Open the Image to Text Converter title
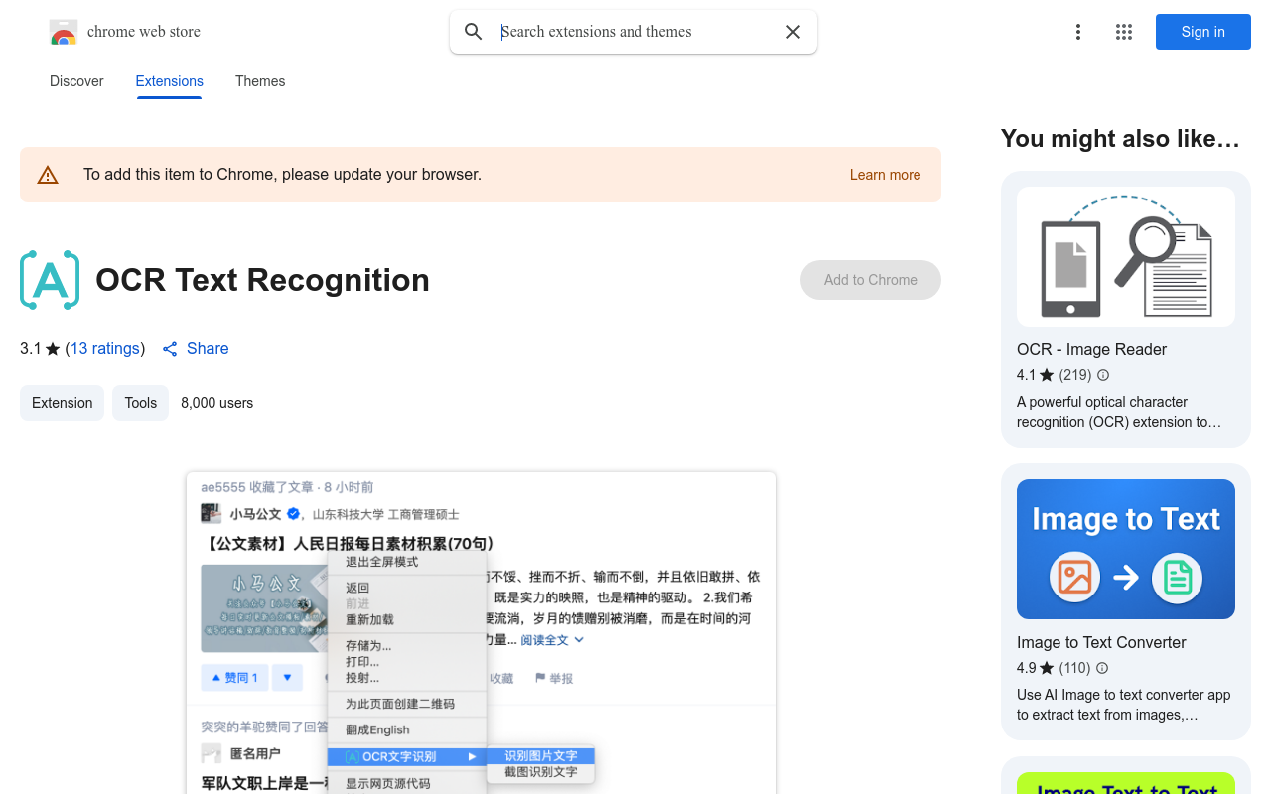This screenshot has height=794, width=1271. [1101, 642]
